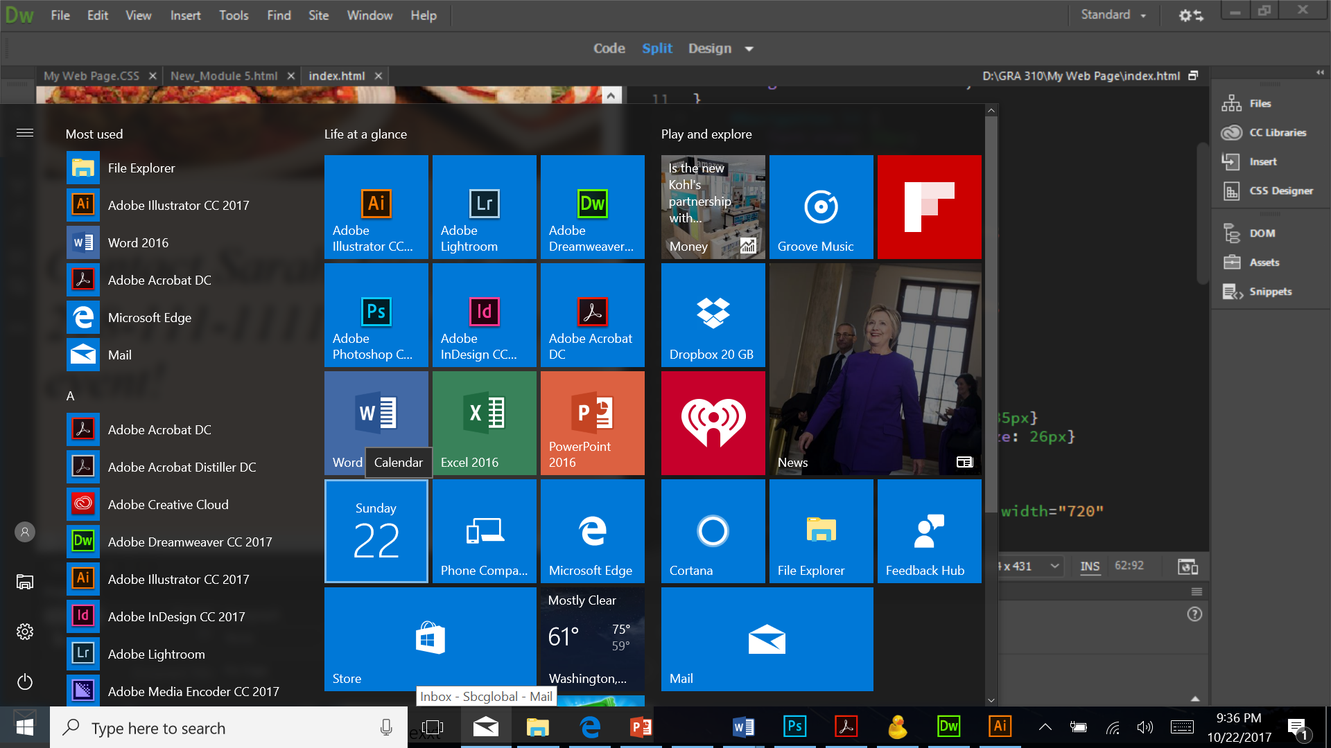This screenshot has height=748, width=1331.
Task: Open CC Libraries panel
Action: (x=1263, y=132)
